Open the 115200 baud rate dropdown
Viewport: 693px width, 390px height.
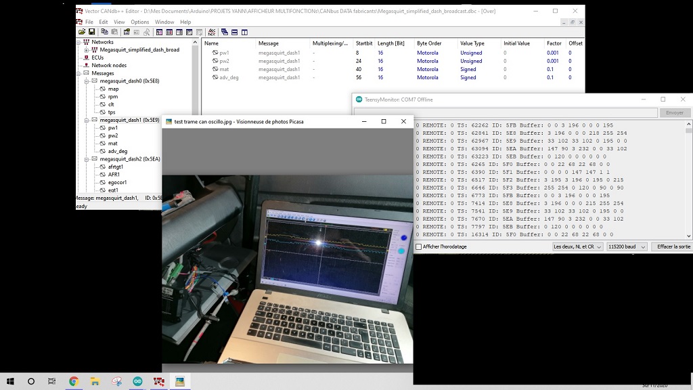click(627, 247)
